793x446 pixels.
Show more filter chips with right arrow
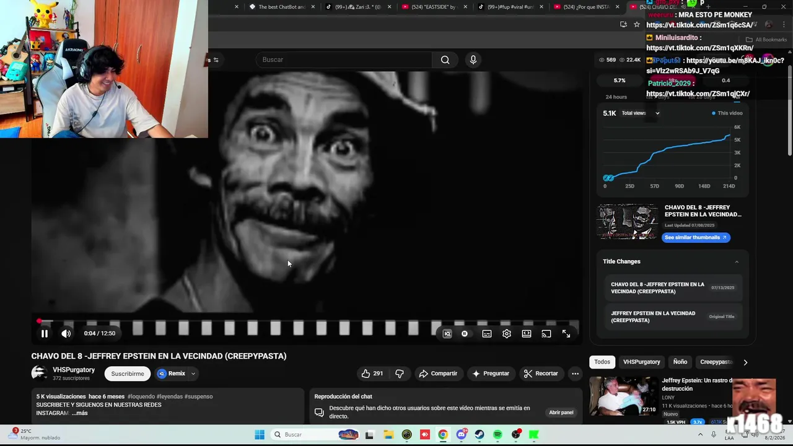click(x=745, y=362)
